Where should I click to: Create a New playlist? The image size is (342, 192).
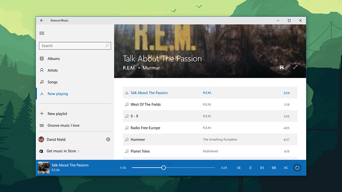75,113
